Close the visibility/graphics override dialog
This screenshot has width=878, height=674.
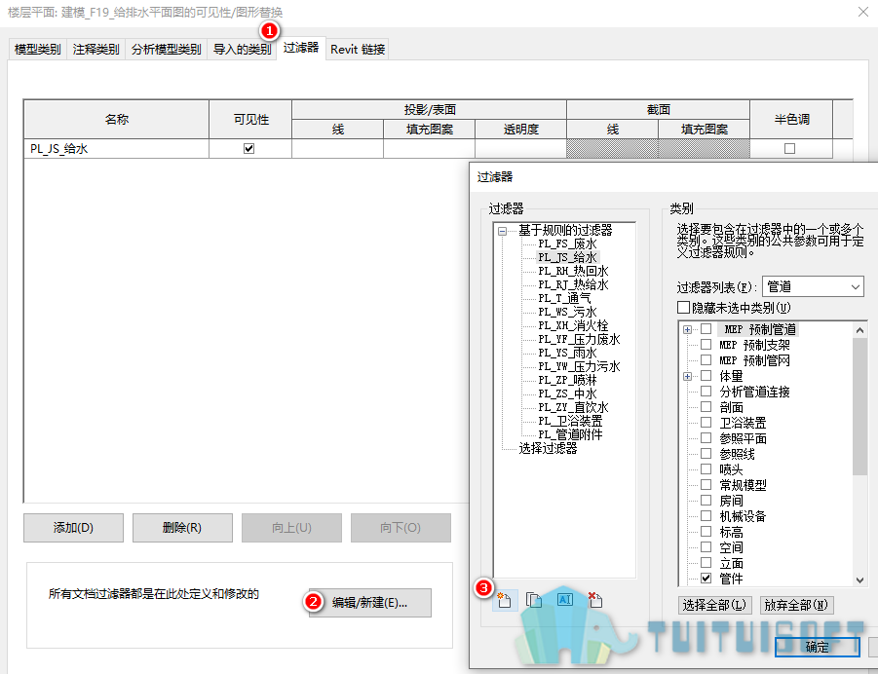862,12
